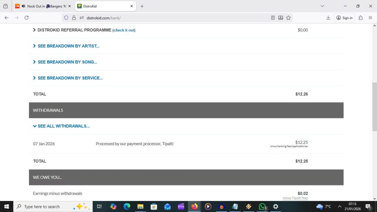
Task: Toggle reader view icon
Action: (273, 18)
